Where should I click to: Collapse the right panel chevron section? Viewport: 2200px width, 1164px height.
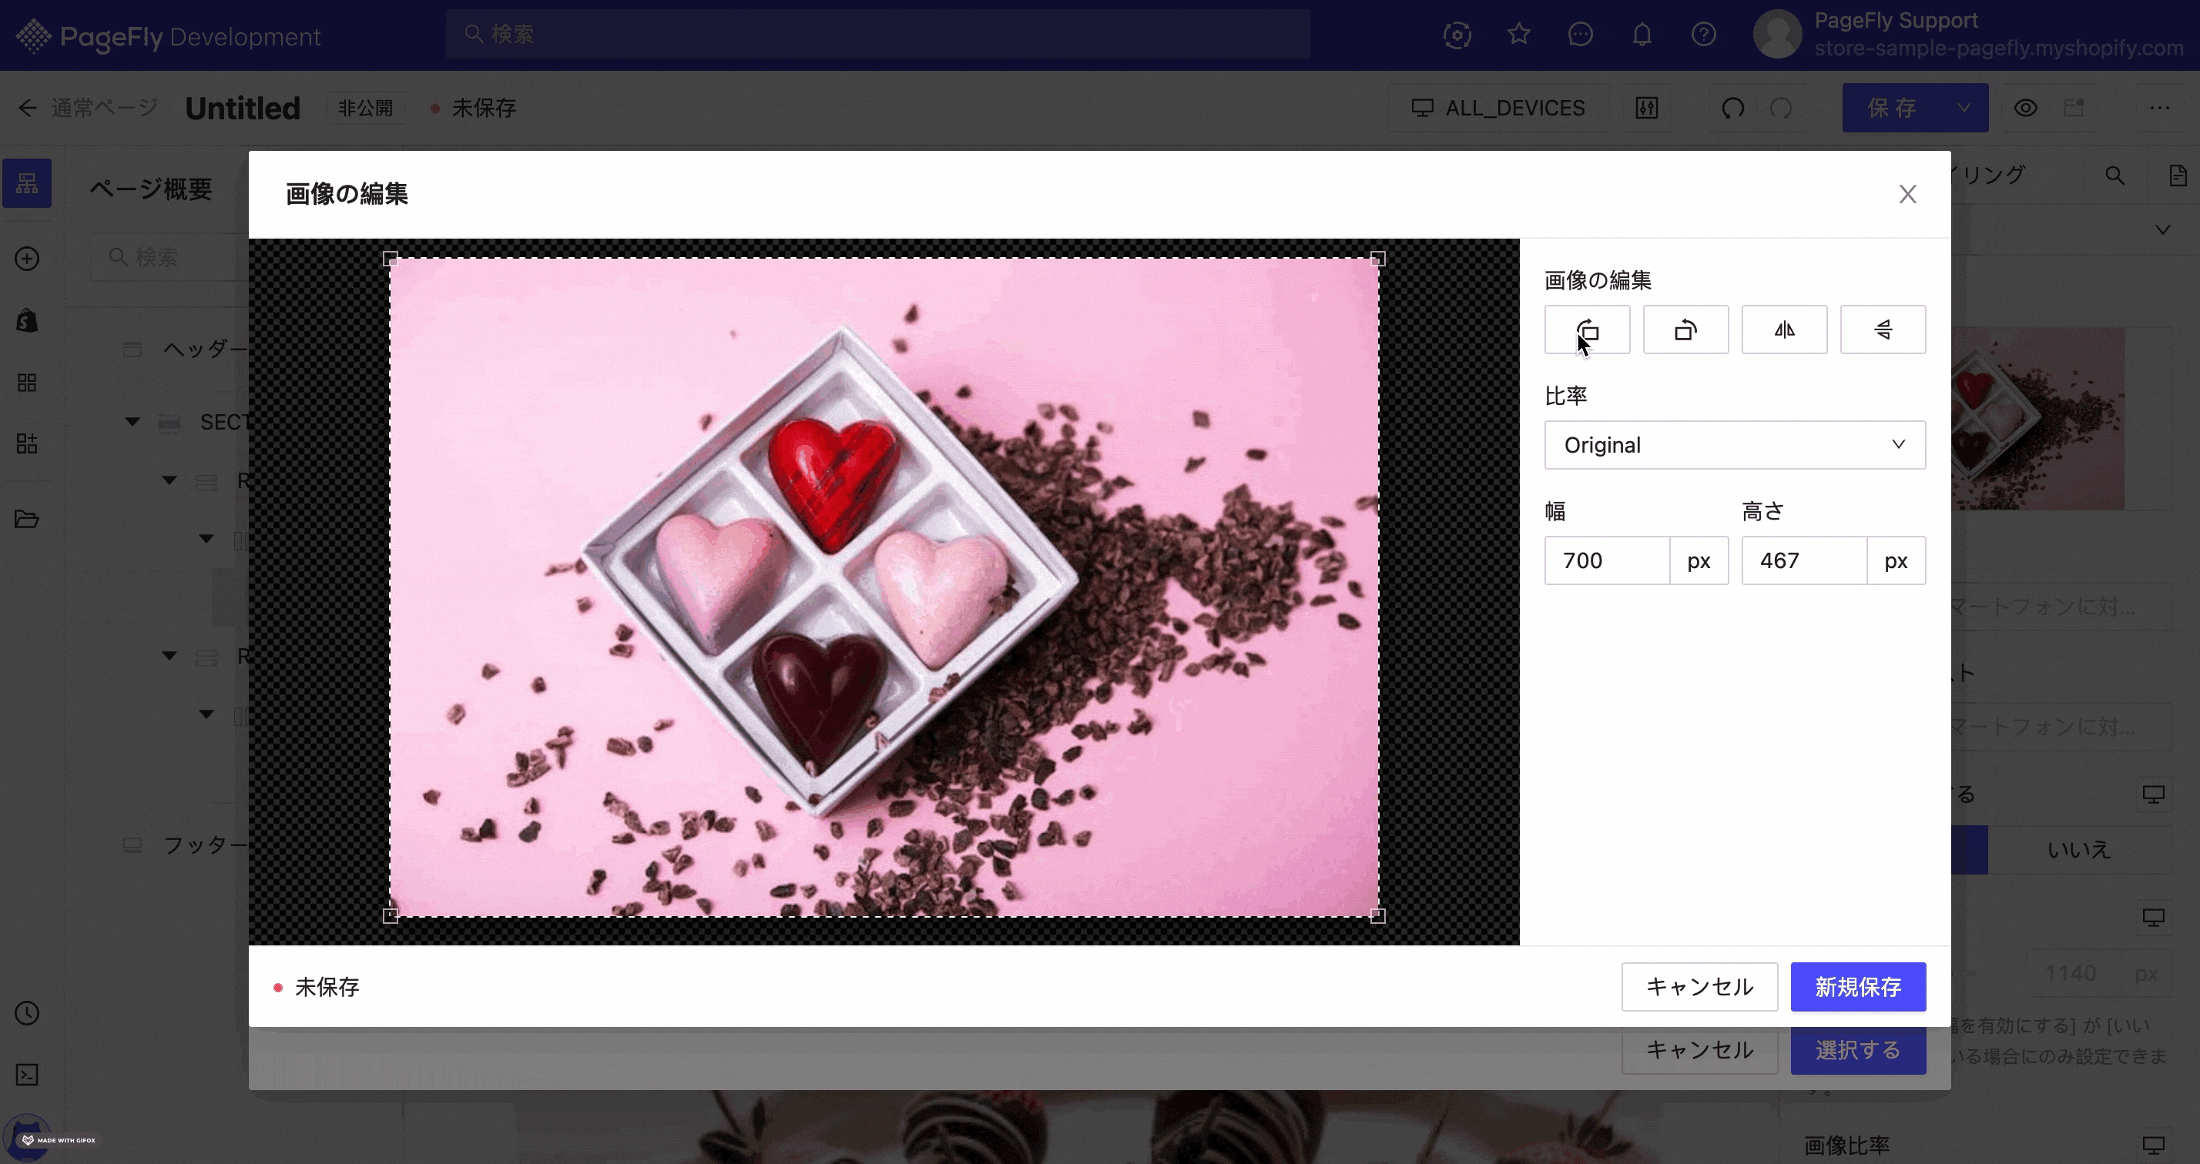[2162, 229]
